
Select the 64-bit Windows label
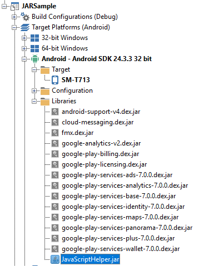click(64, 48)
